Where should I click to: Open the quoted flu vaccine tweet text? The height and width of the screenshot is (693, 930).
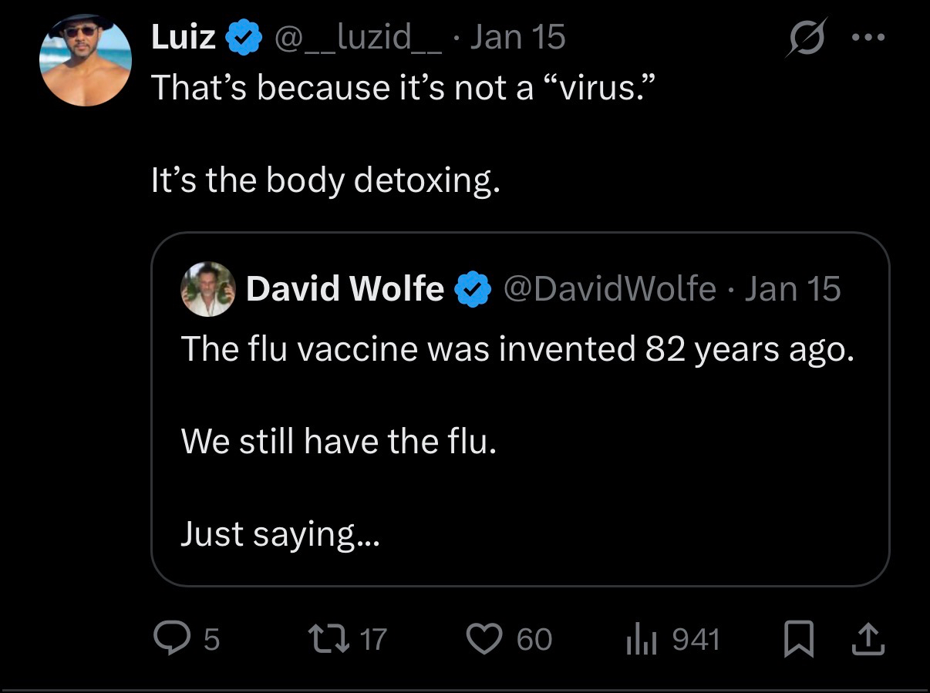(517, 350)
